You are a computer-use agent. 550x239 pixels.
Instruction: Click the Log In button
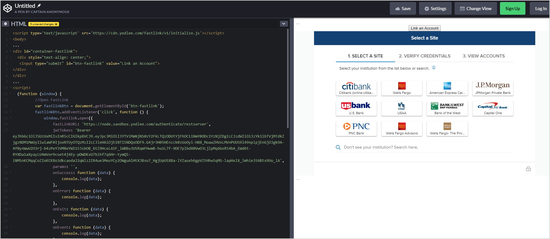pos(540,8)
